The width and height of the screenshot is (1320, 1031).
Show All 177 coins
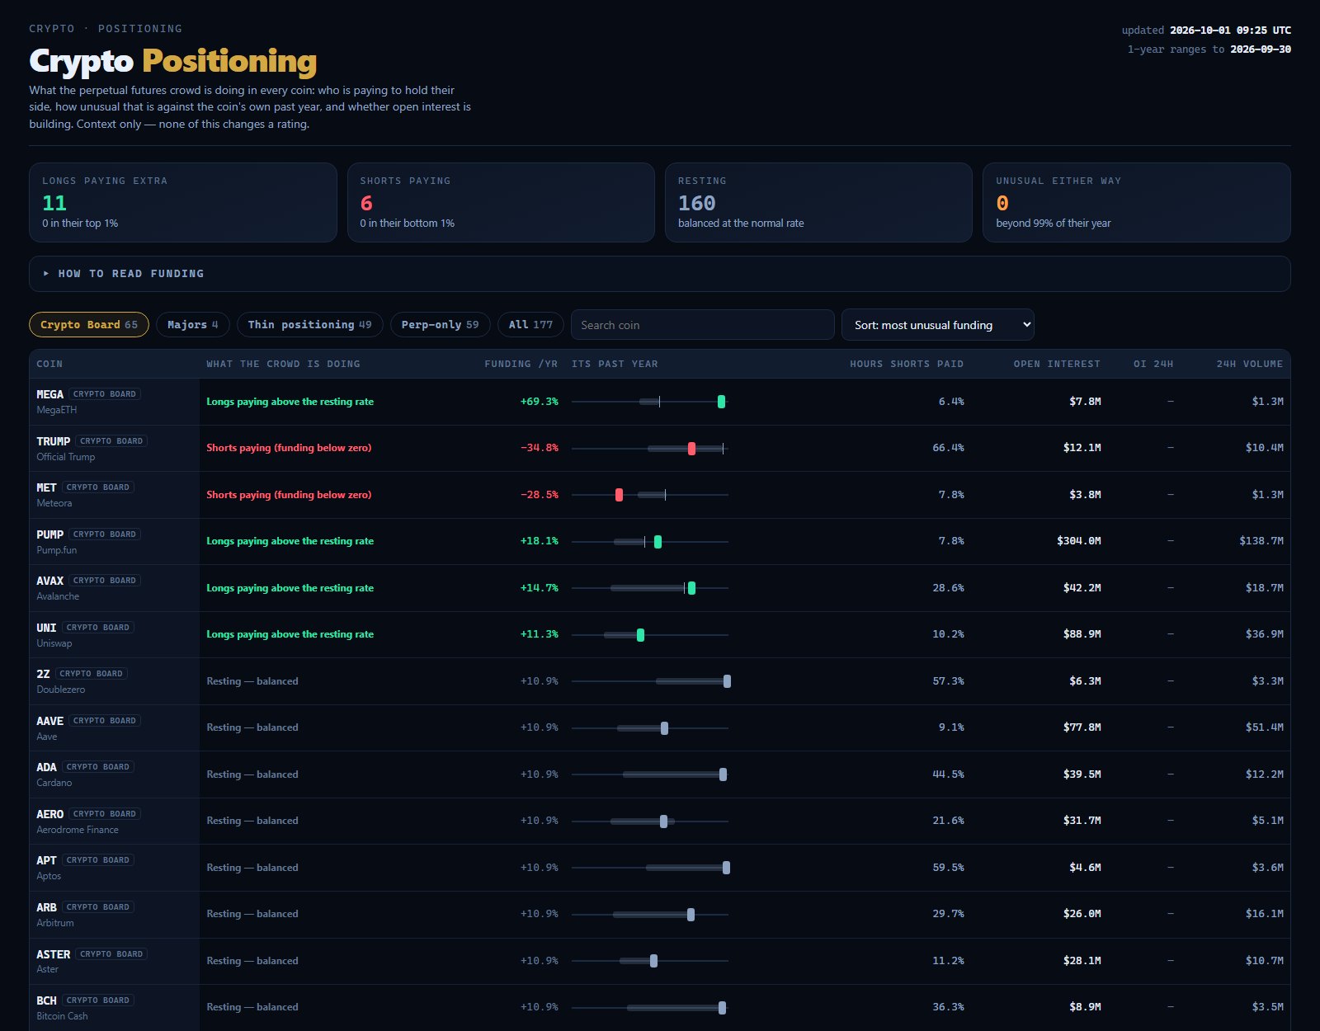click(530, 325)
